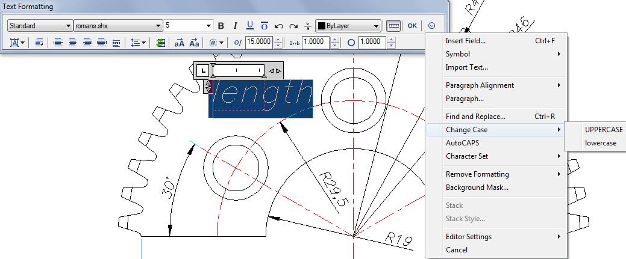The width and height of the screenshot is (626, 259).
Task: Toggle bold formatting
Action: click(x=221, y=26)
